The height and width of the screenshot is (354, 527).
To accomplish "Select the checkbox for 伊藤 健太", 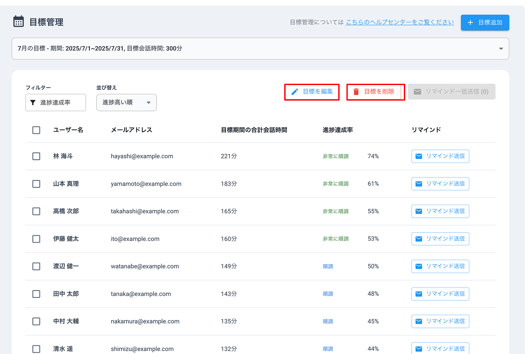I will coord(36,239).
